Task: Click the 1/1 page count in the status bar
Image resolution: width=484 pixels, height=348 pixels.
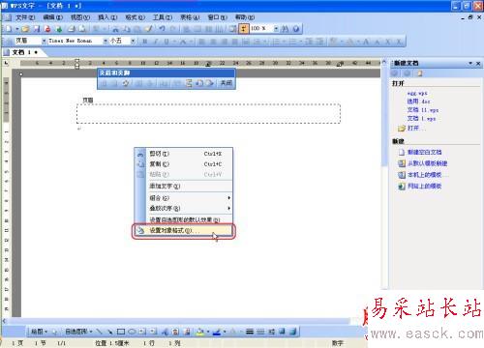Action: (61, 343)
